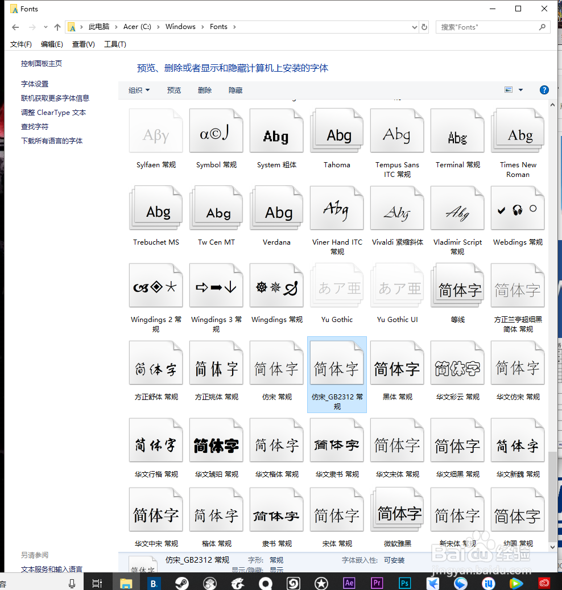Select the Terminal 常规 font icon
This screenshot has width=562, height=590.
[457, 130]
